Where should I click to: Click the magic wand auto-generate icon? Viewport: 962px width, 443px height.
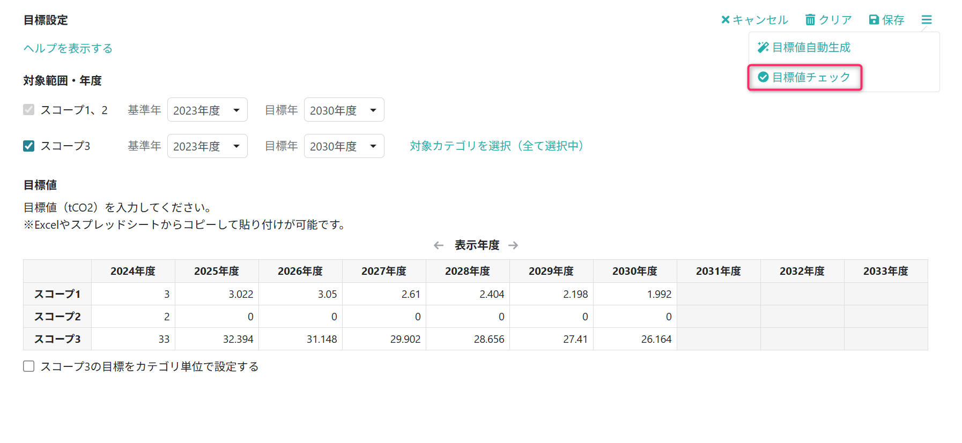(x=763, y=48)
